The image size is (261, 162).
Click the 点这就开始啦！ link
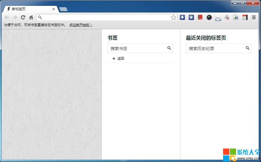pos(81,25)
